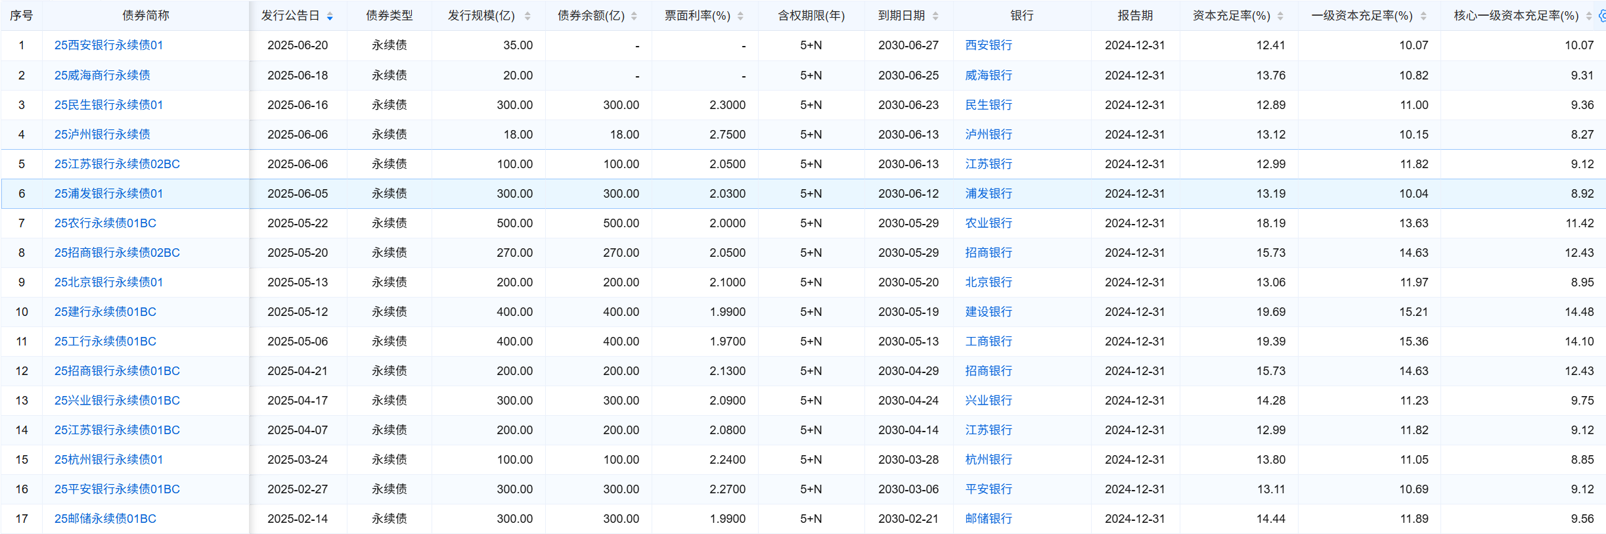1606x534 pixels.
Task: Open the column settings gear icon
Action: pyautogui.click(x=1601, y=16)
